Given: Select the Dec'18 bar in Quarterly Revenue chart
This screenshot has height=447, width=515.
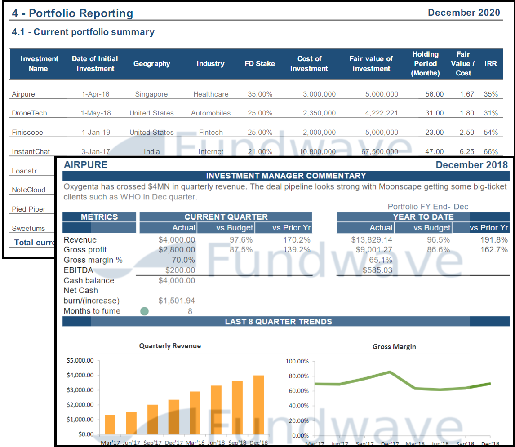Looking at the screenshot, I should tap(258, 405).
